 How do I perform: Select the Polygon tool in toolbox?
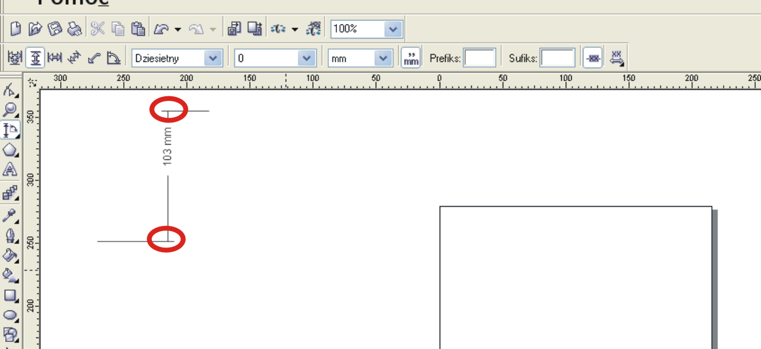(x=10, y=149)
